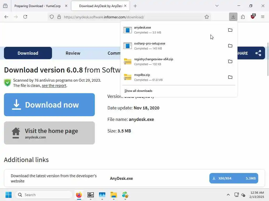The width and height of the screenshot is (269, 201).
Task: Close the Download AnyDesk tab
Action: (125, 6)
